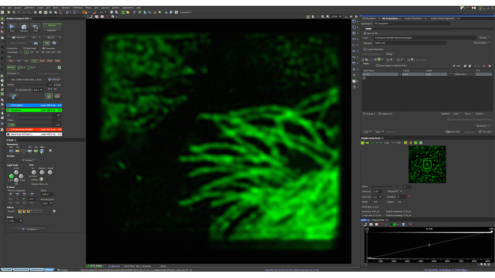Open the Devices menu
Screen dimensions: 495x278
[105, 8]
